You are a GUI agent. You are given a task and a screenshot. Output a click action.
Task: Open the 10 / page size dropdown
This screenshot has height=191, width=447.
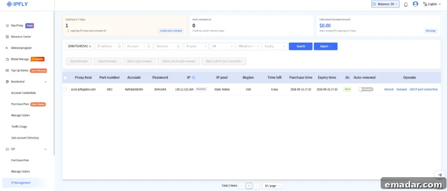click(x=272, y=186)
